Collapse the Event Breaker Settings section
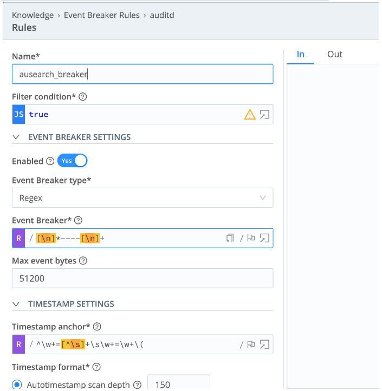Viewport: 382px width, 391px height. click(16, 137)
